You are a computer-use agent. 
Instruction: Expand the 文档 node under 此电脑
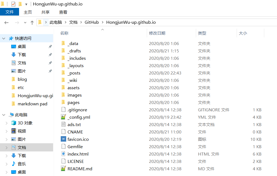(7, 148)
